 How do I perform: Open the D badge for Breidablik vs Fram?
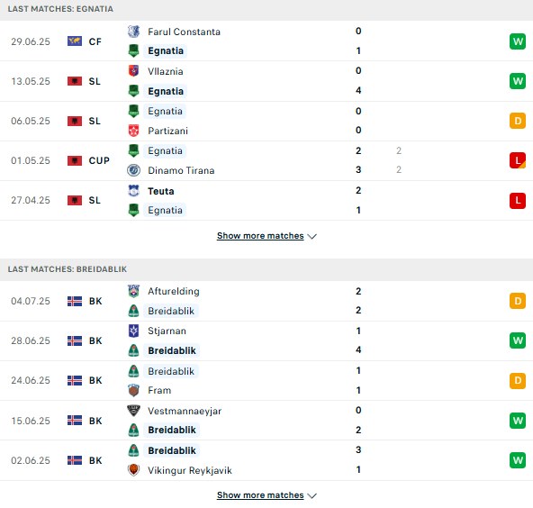click(518, 380)
